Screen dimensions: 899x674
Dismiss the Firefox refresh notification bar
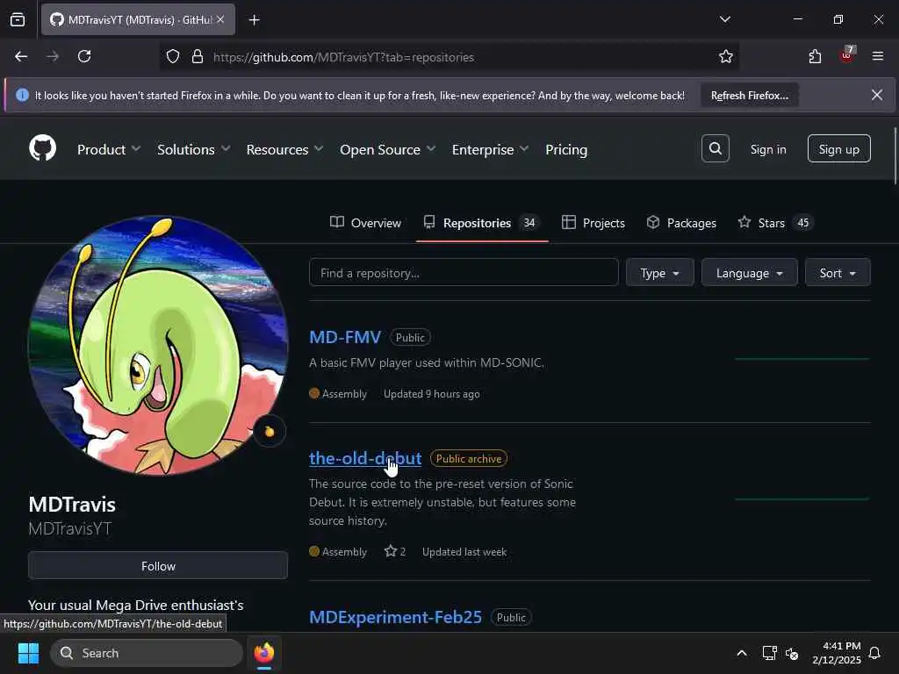click(877, 95)
